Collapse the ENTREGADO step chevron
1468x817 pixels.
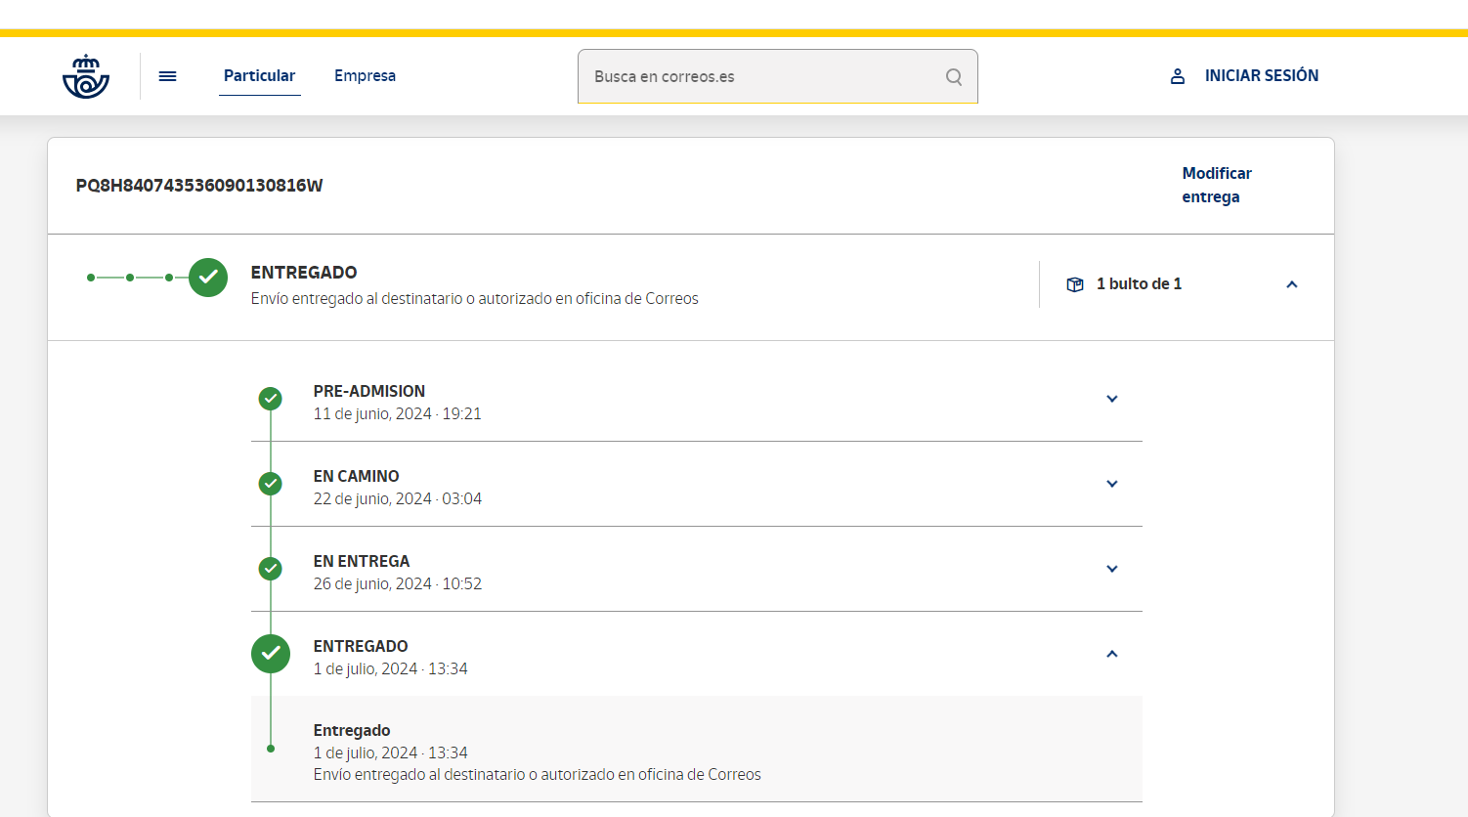(1112, 654)
